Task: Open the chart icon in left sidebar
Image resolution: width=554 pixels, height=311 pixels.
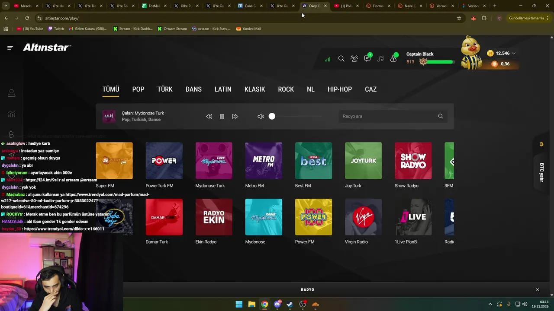Action: 12,114
